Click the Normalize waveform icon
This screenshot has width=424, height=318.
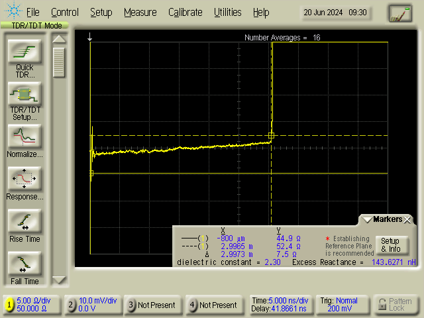point(25,136)
